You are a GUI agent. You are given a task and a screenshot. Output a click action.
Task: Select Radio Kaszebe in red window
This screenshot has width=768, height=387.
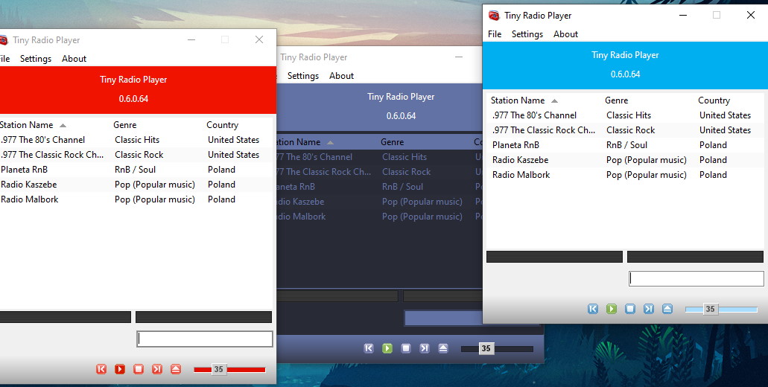point(136,185)
